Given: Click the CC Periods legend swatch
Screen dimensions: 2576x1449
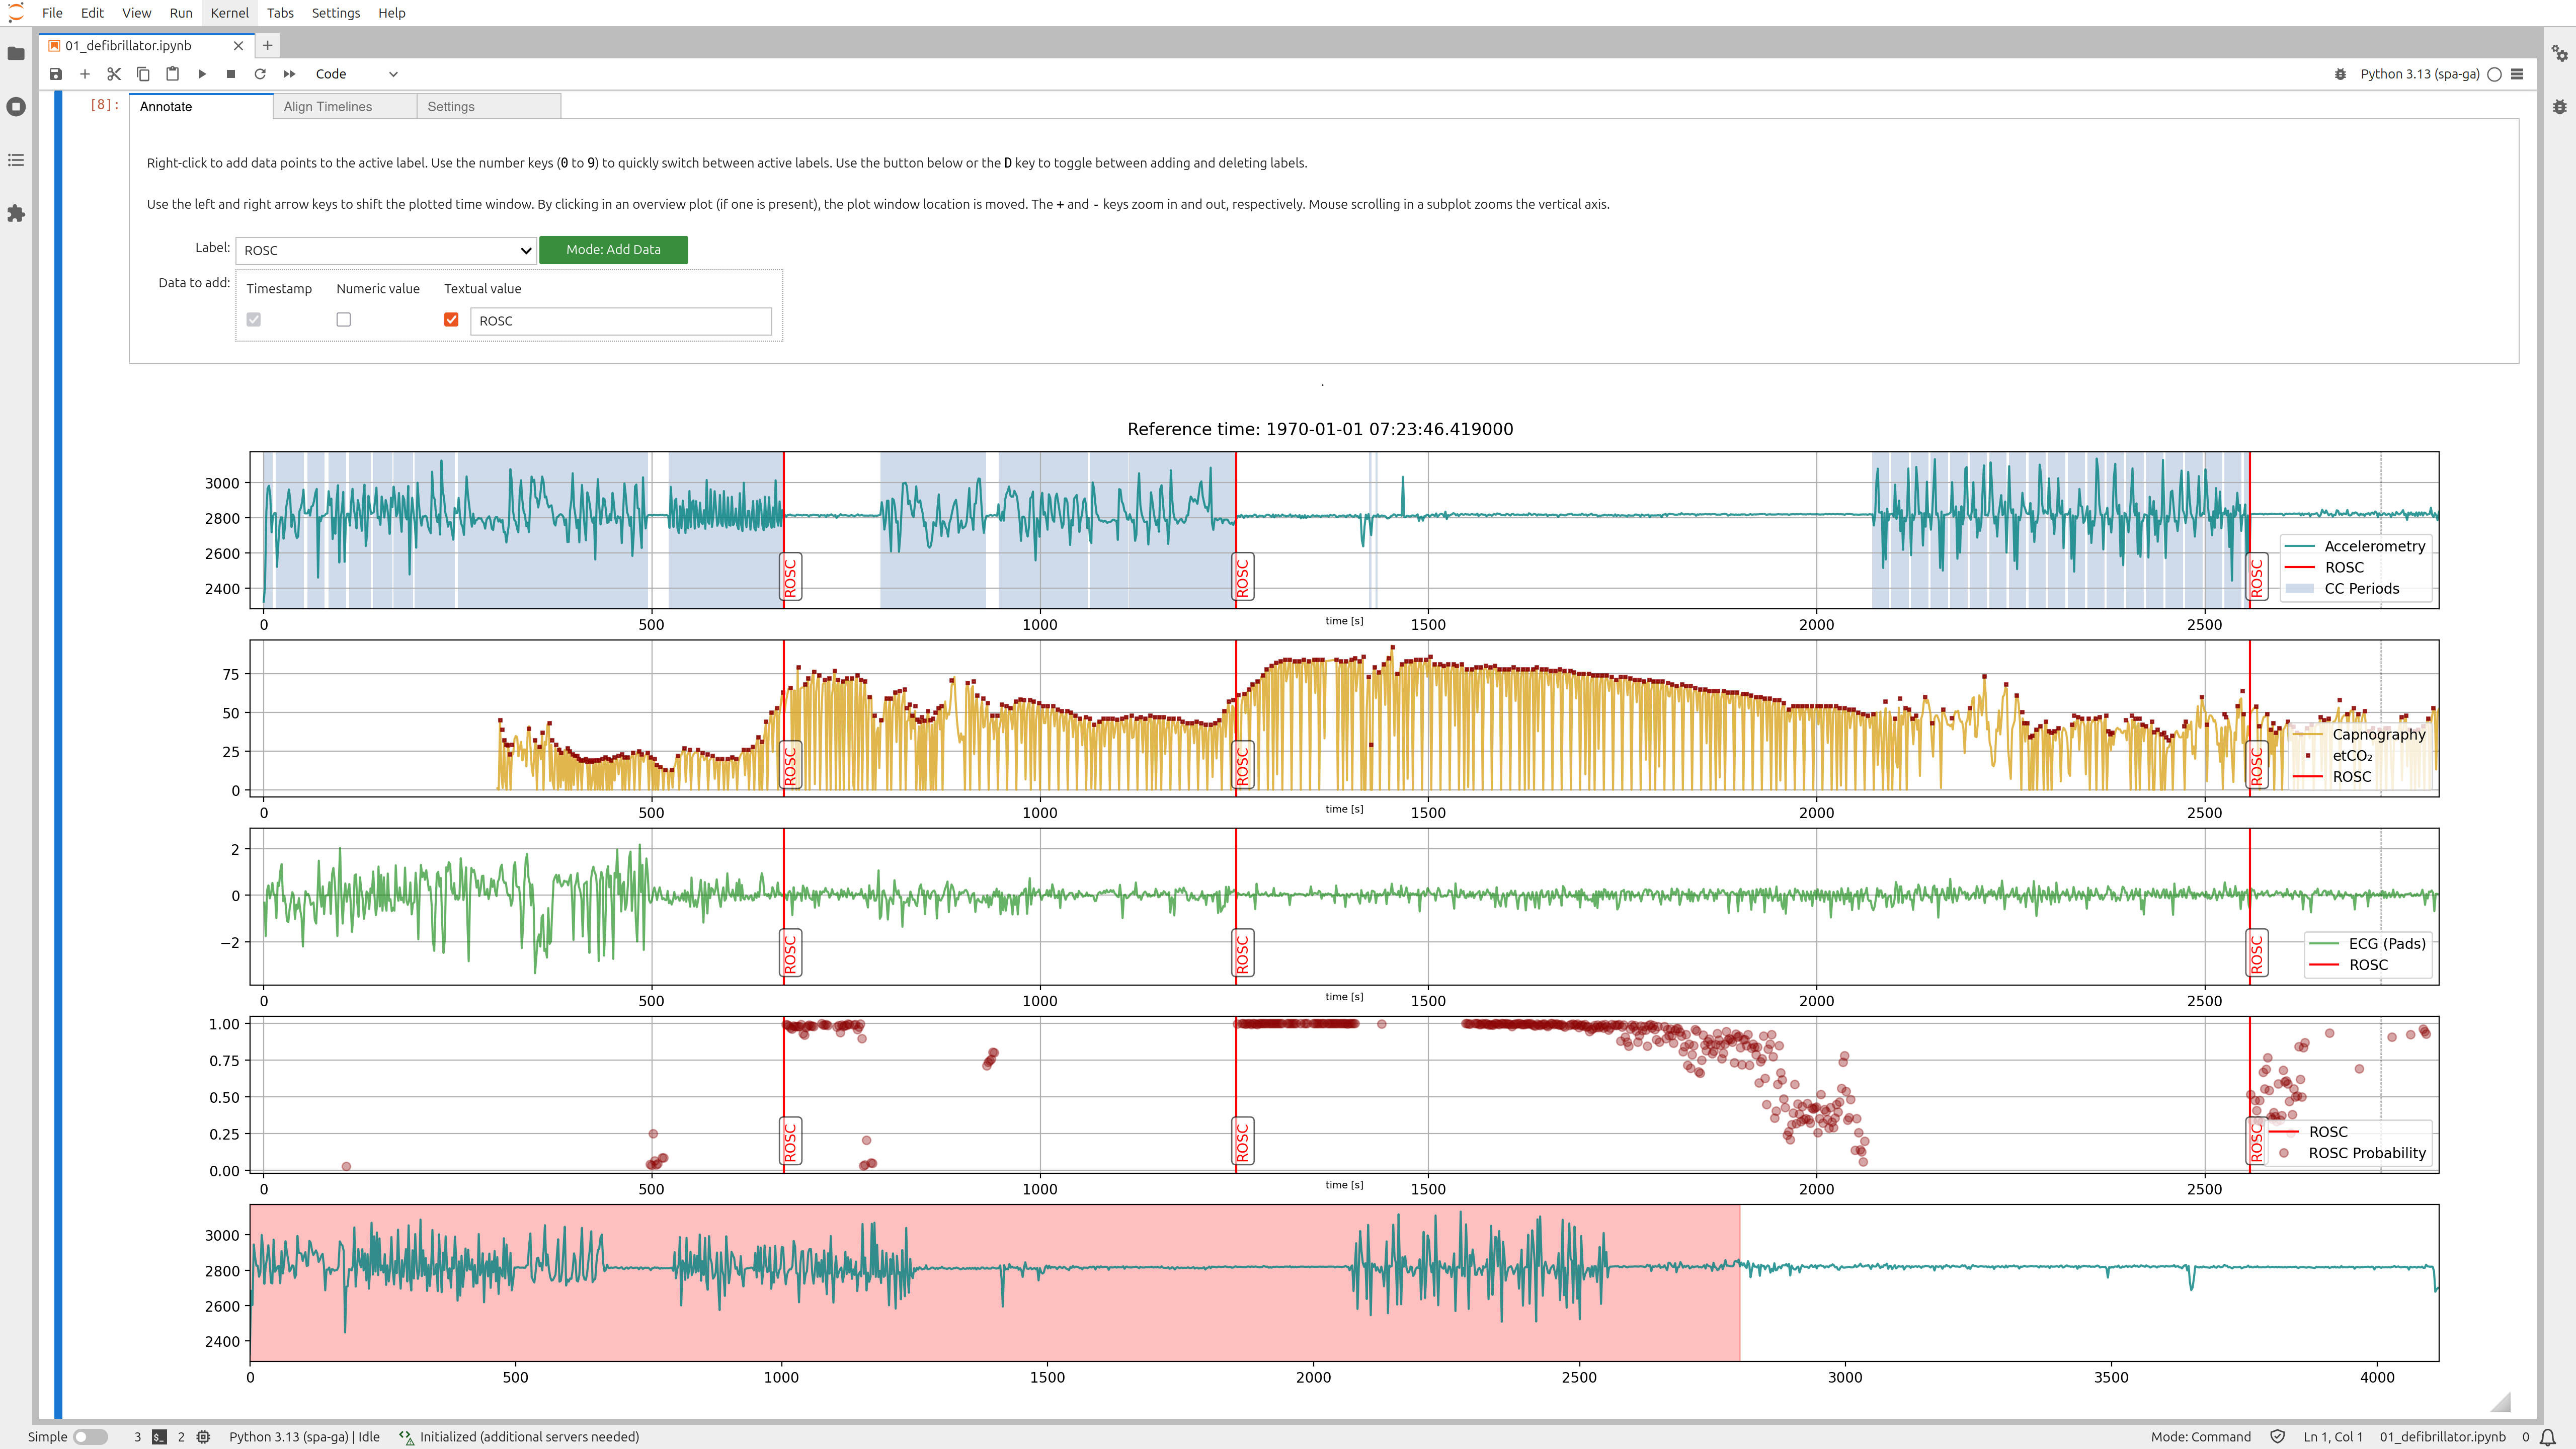Looking at the screenshot, I should coord(2300,589).
